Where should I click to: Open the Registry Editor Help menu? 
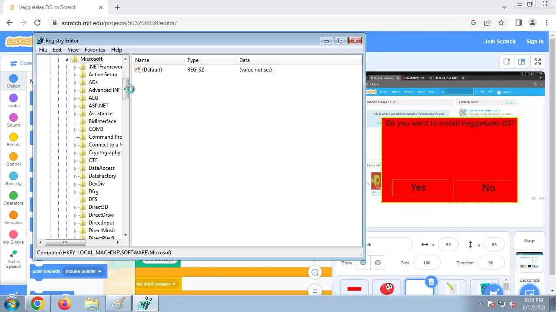point(116,50)
